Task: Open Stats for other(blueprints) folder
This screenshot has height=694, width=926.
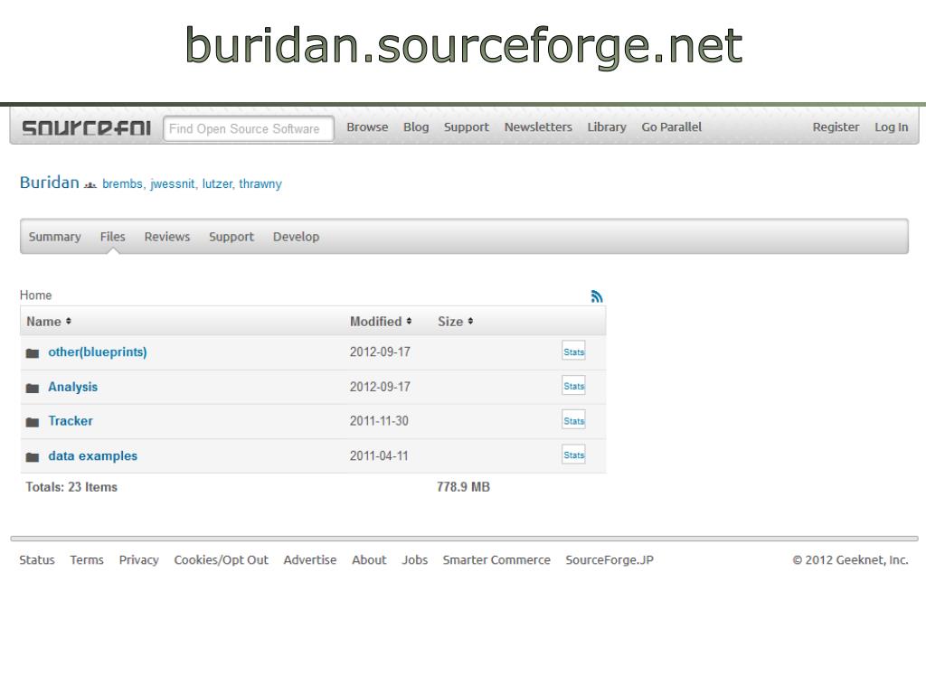Action: click(573, 352)
